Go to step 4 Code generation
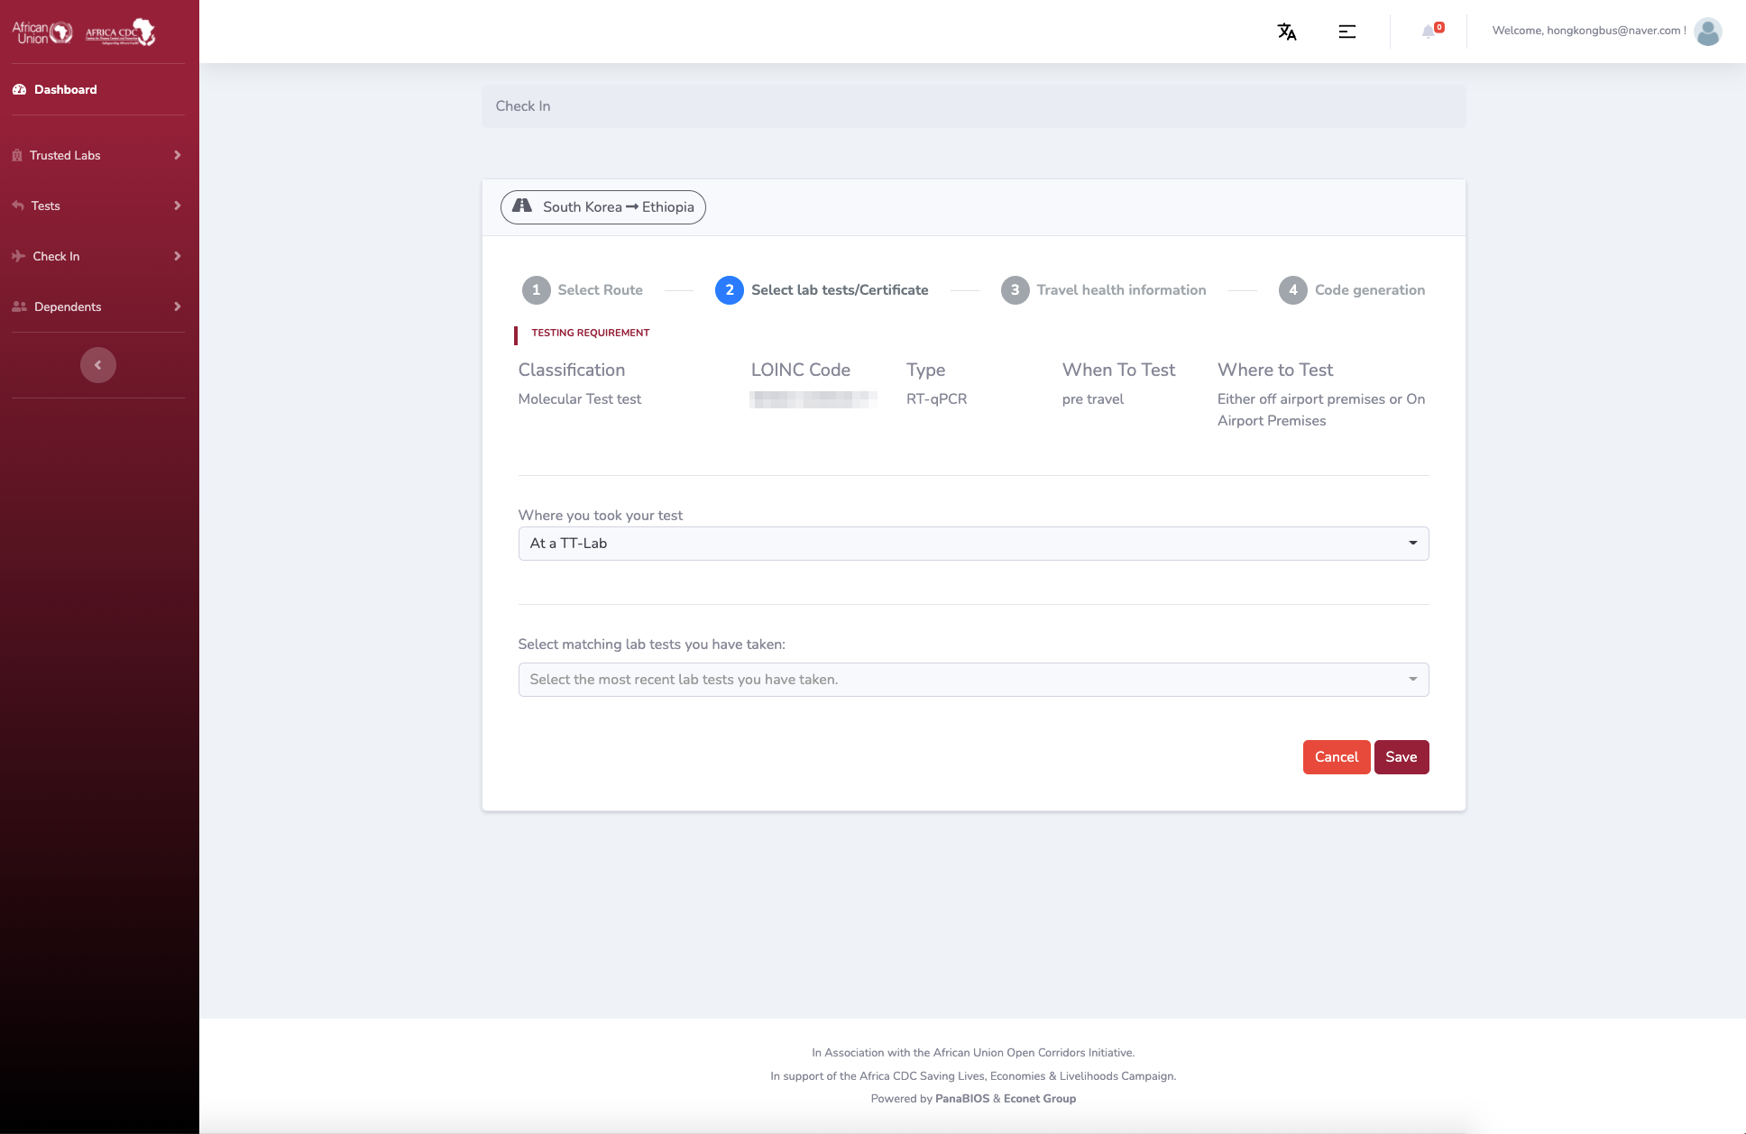This screenshot has width=1746, height=1134. point(1352,290)
